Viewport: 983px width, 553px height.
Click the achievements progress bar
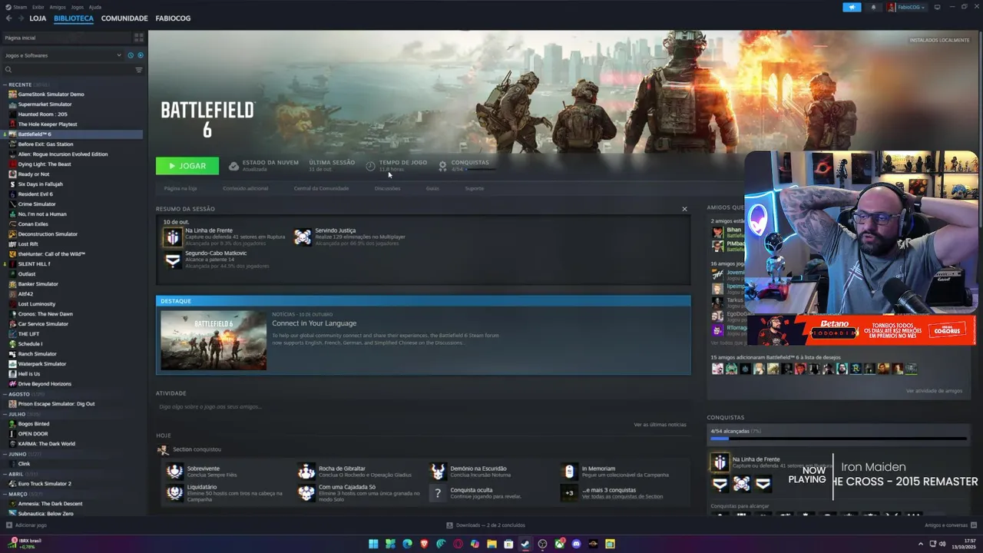[x=839, y=439]
